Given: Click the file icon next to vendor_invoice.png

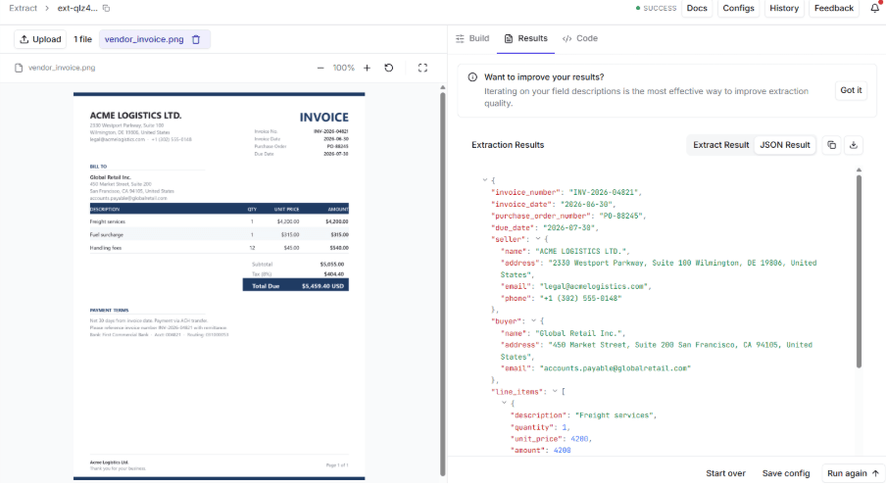Looking at the screenshot, I should point(19,68).
